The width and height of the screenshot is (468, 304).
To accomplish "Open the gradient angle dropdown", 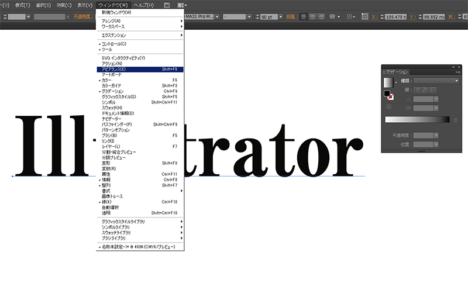I will [x=436, y=99].
